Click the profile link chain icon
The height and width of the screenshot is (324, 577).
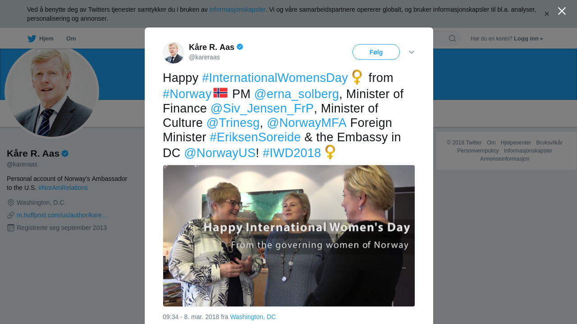11,215
